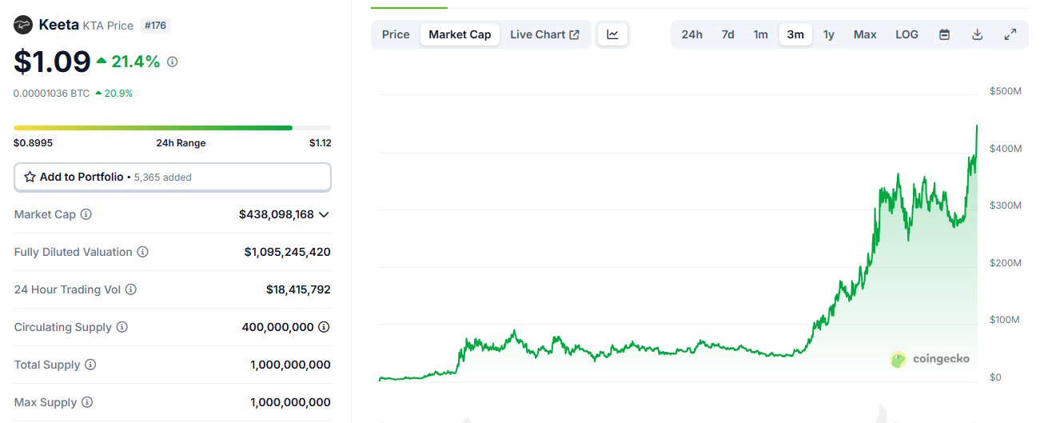1044x423 pixels.
Task: Click the #176 rank badge
Action: pyautogui.click(x=155, y=26)
